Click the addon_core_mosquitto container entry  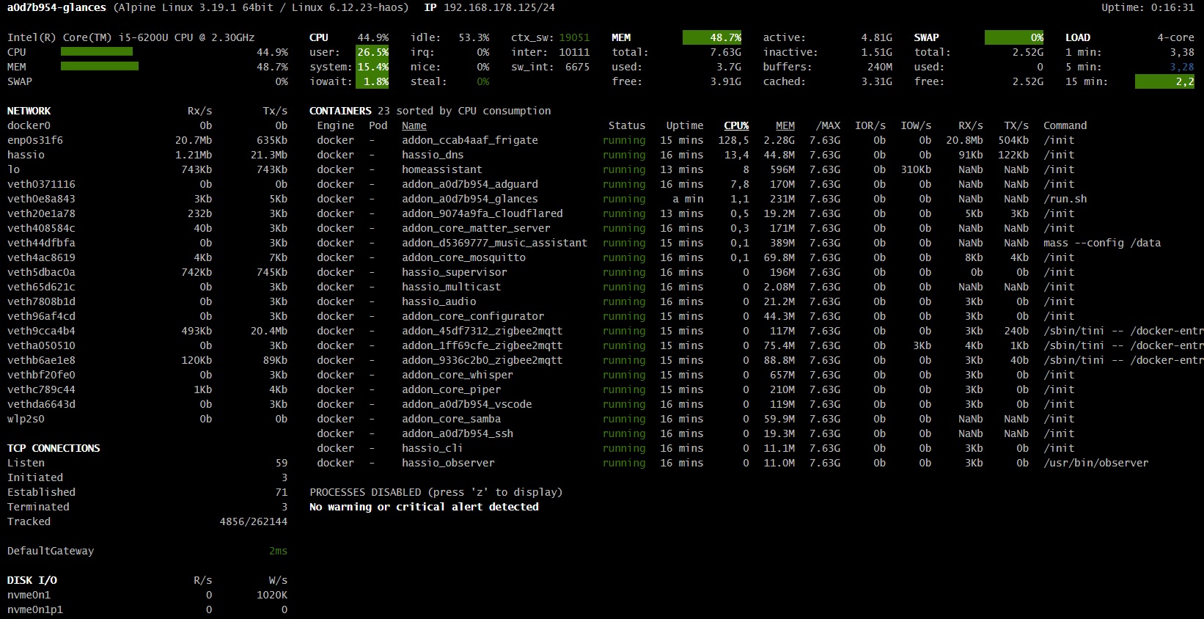point(463,257)
